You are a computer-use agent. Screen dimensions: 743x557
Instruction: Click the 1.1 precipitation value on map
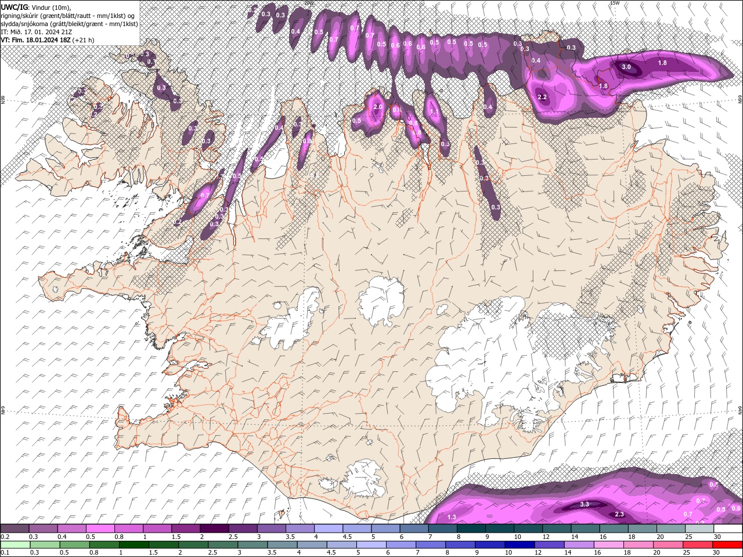click(x=434, y=112)
